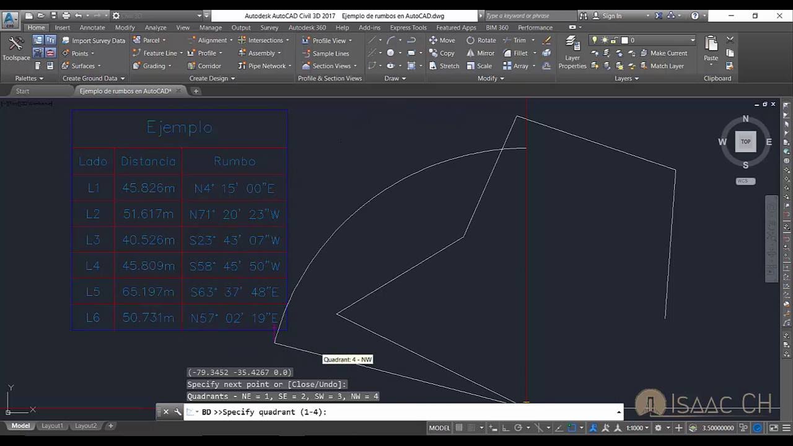Screen dimensions: 793x446
Task: Toggle hardware acceleration blue circle icon
Action: (757, 427)
